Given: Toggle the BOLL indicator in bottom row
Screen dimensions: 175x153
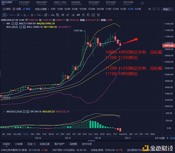Looking at the screenshot, I should pos(109,134).
